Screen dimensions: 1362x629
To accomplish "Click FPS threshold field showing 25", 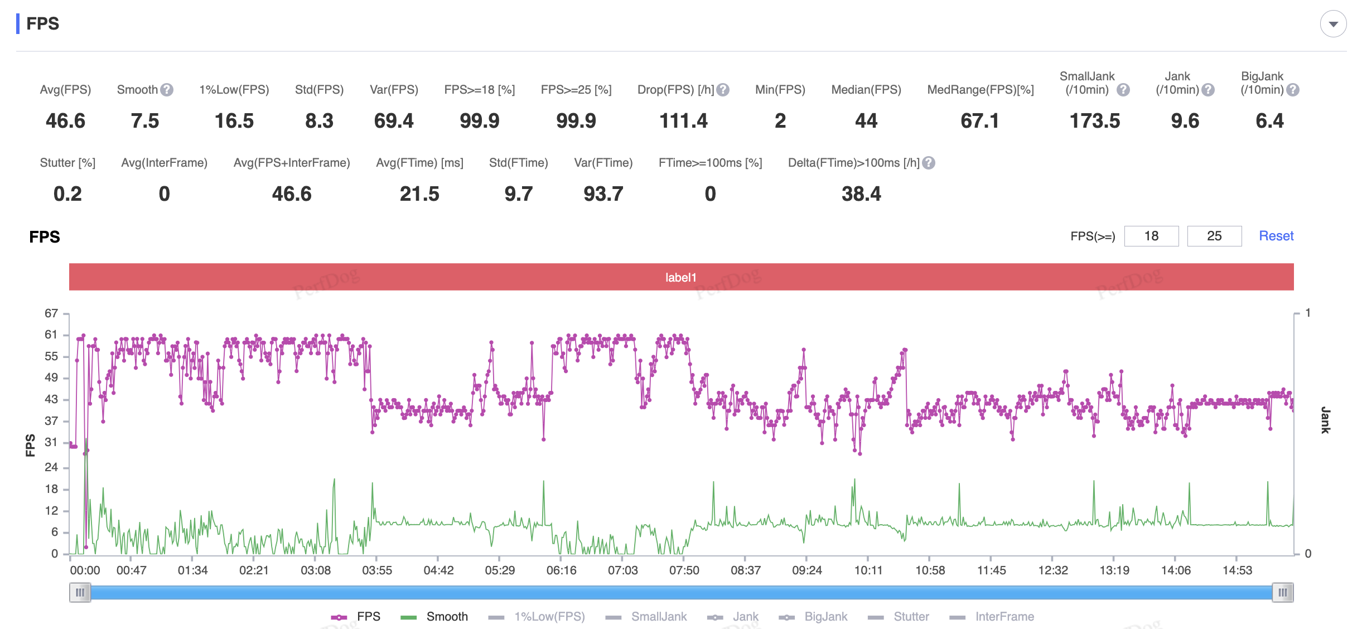I will (1214, 236).
